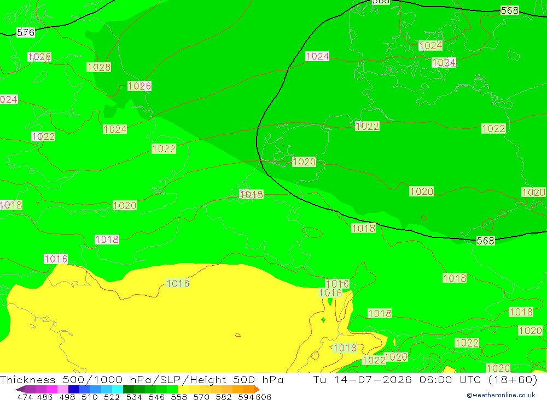The height and width of the screenshot is (400, 547).
Task: Select the light pink legend swatch
Action: pos(63,389)
